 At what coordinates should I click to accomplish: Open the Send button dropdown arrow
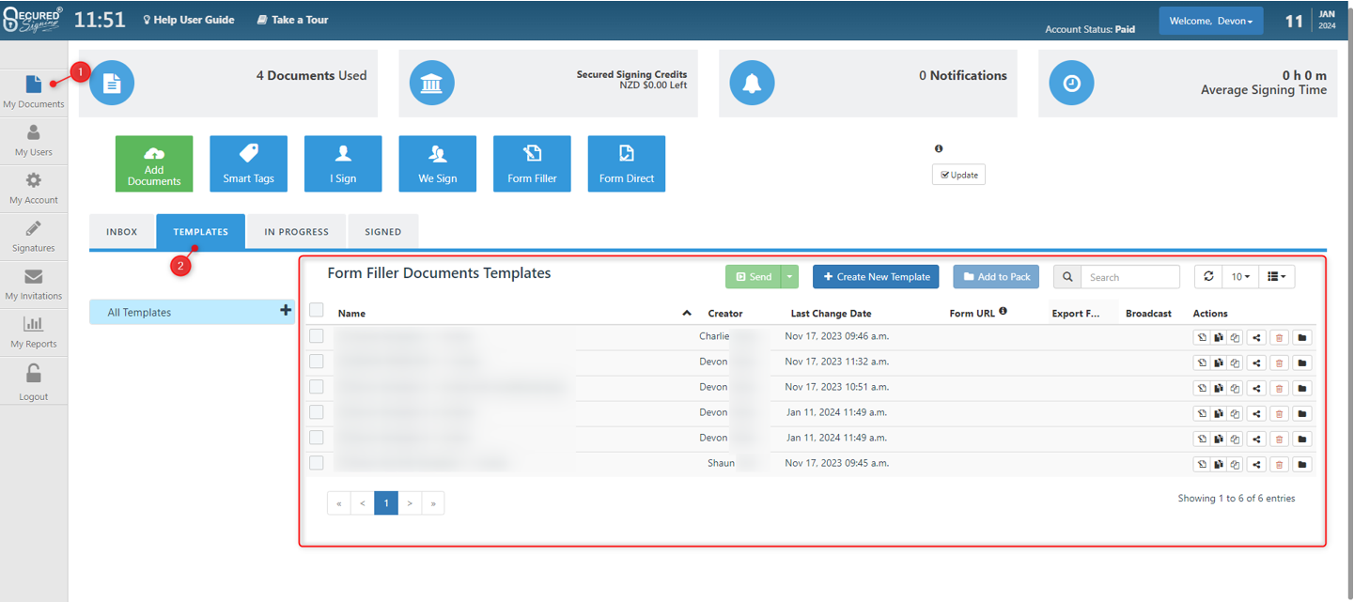pos(789,277)
